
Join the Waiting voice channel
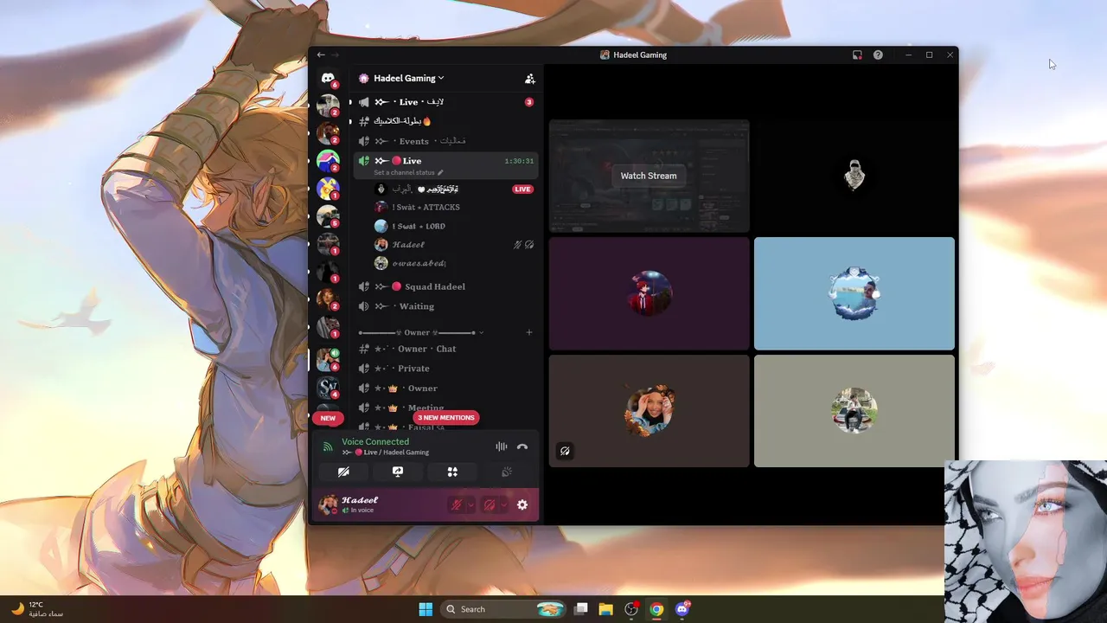tap(445, 306)
